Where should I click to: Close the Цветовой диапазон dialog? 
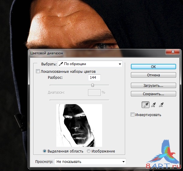(173, 52)
